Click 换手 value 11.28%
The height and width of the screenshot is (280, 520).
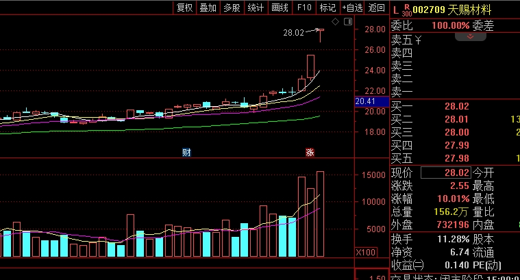[454, 239]
